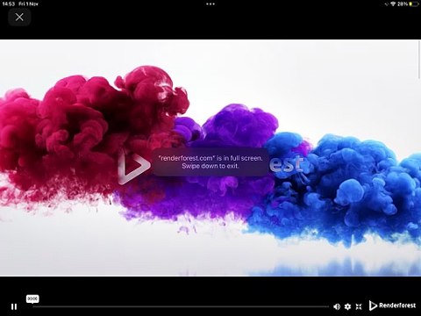421x316 pixels.
Task: Open the Renderforest logo link
Action: click(x=392, y=305)
